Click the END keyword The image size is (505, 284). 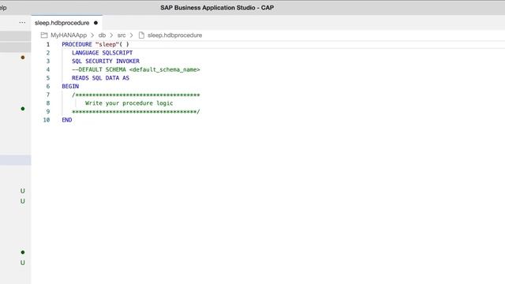coord(67,120)
